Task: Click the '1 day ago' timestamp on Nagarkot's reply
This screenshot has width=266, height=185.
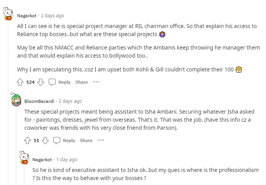Action: click(66, 160)
